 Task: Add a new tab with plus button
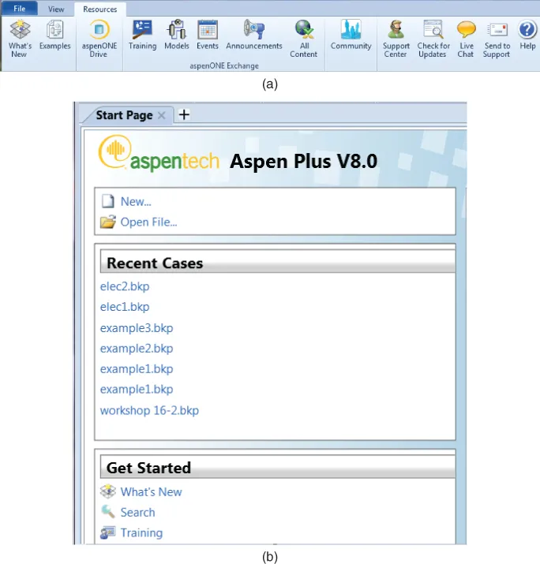tap(184, 114)
